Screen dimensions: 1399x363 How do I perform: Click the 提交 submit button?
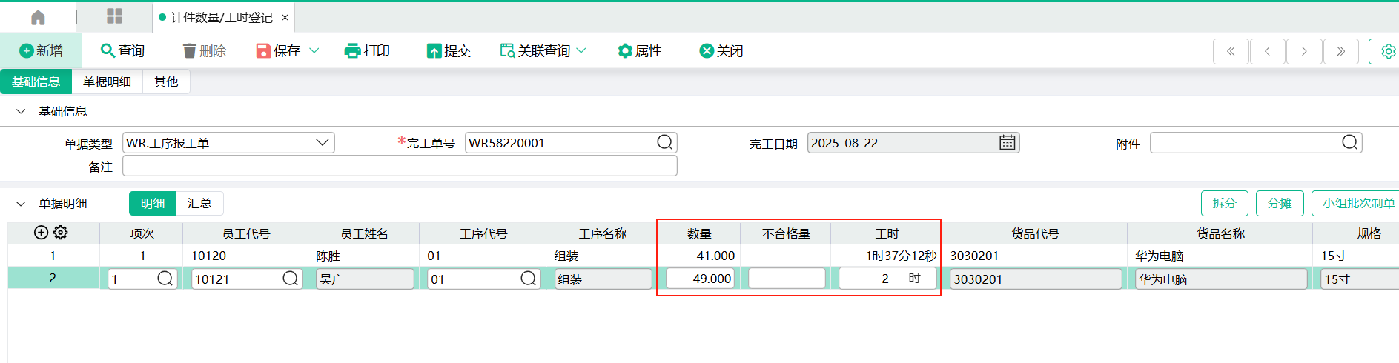[449, 50]
